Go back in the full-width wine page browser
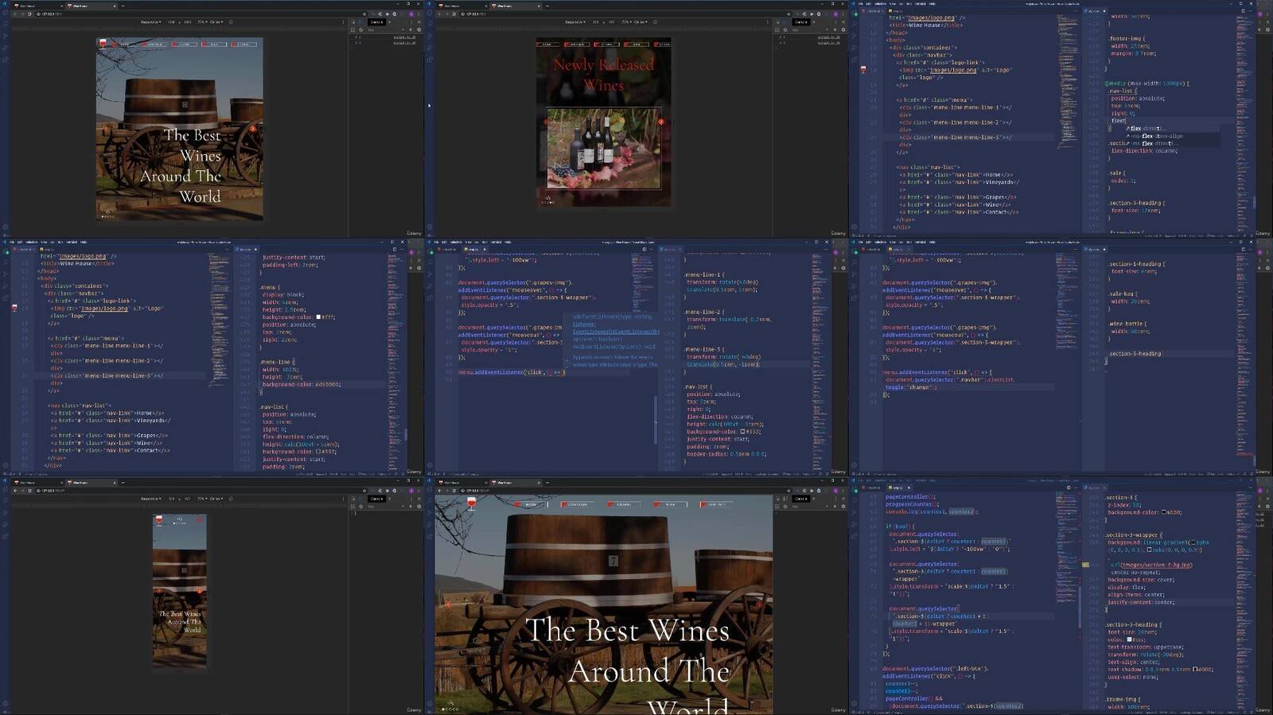This screenshot has width=1273, height=715. [x=440, y=491]
